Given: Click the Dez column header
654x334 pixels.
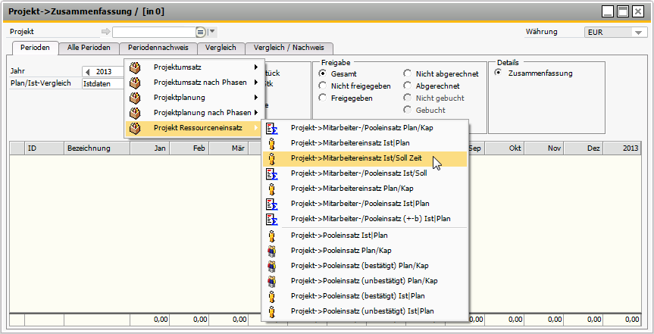Looking at the screenshot, I should [x=584, y=148].
